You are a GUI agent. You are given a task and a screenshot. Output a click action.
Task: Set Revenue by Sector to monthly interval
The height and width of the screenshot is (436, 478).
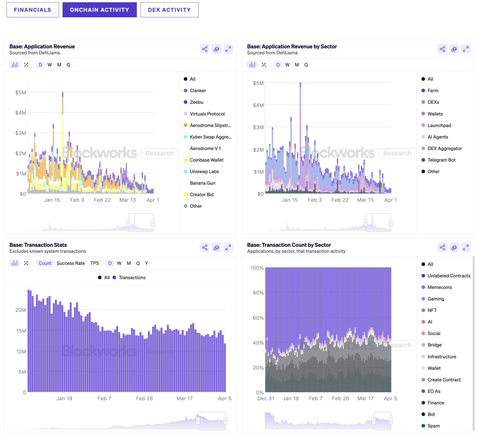[x=297, y=65]
